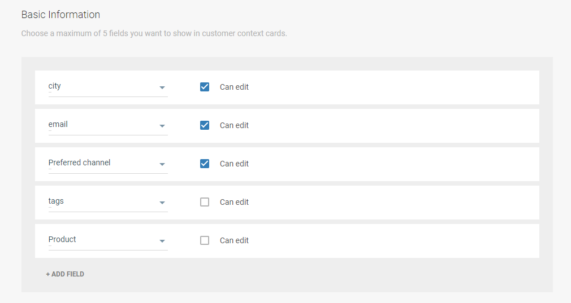Disable the Can edit checkbox for email
This screenshot has width=571, height=303.
pyautogui.click(x=205, y=125)
